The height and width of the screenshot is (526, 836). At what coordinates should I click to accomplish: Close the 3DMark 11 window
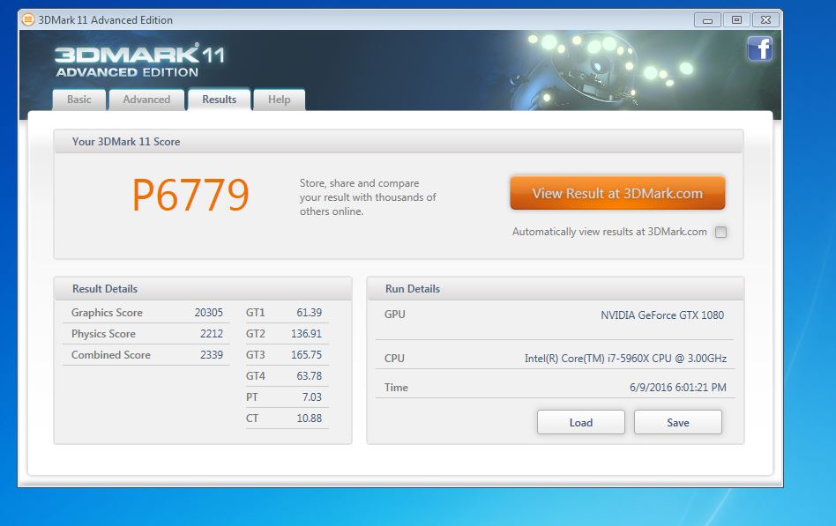(765, 20)
